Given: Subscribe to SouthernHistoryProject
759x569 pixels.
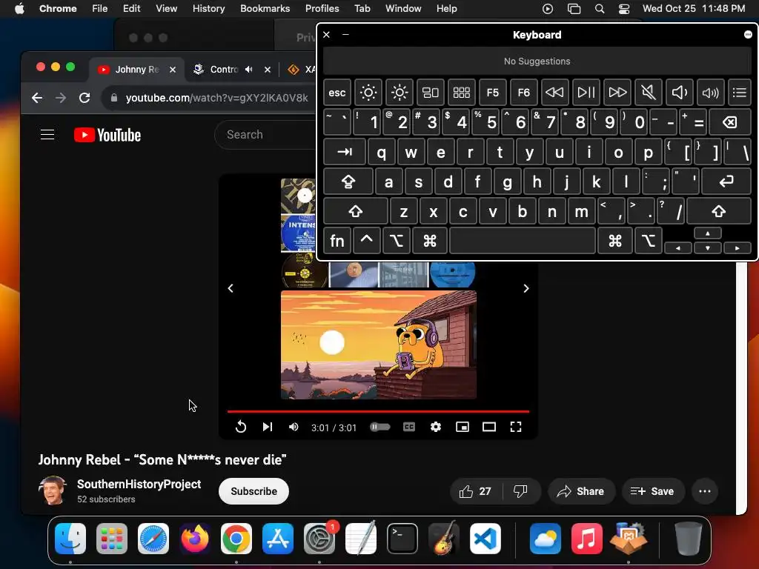Looking at the screenshot, I should coord(253,491).
